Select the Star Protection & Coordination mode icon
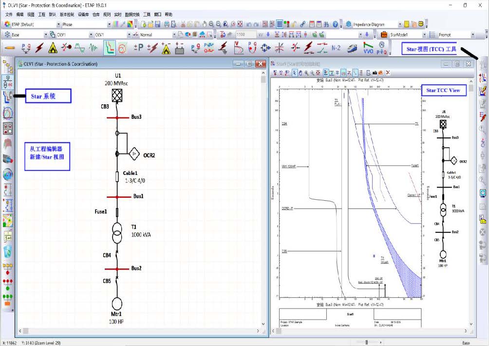The image size is (489, 346). tap(110, 48)
